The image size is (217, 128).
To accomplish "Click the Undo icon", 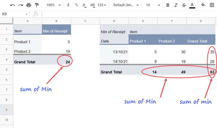I will click(x=12, y=5).
